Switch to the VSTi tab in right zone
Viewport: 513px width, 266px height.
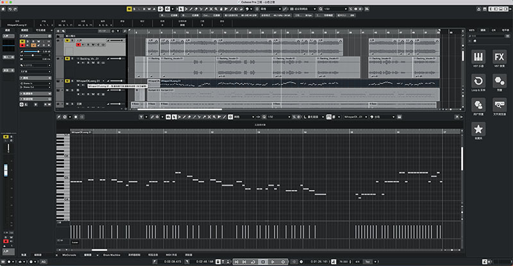tap(471, 30)
